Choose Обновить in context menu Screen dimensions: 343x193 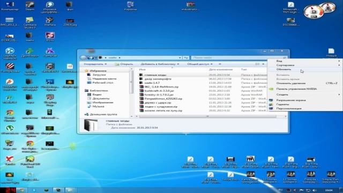coord(305,69)
